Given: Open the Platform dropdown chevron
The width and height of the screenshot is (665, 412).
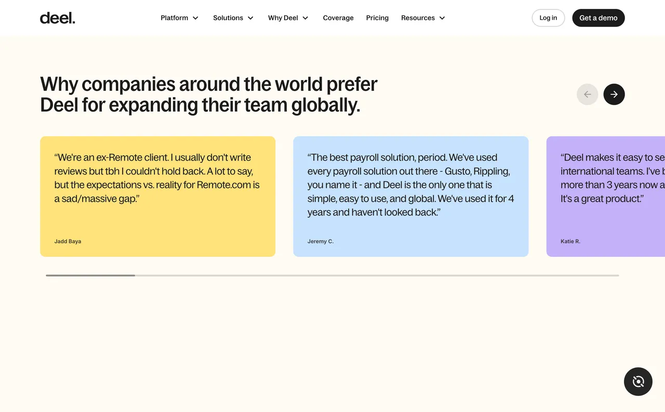Looking at the screenshot, I should click(196, 18).
